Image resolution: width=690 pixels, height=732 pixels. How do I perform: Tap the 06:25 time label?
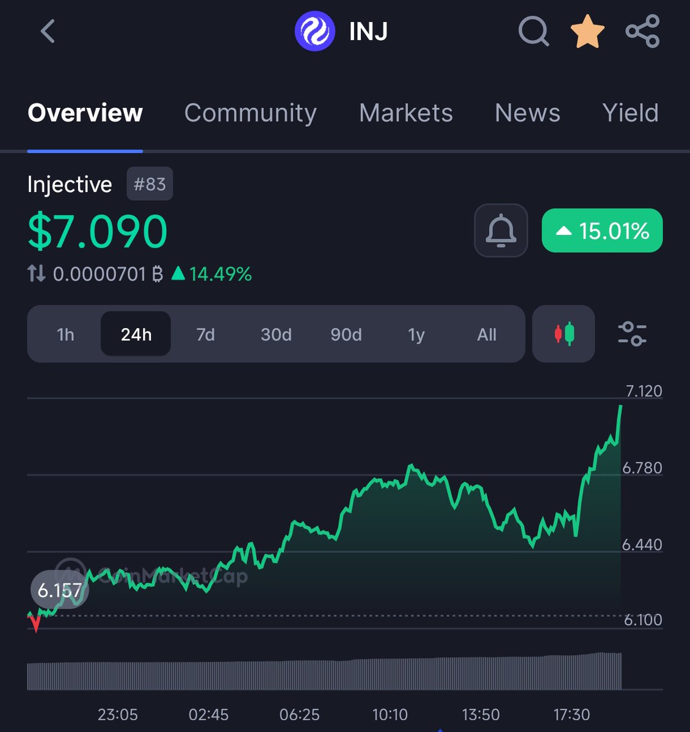[299, 714]
